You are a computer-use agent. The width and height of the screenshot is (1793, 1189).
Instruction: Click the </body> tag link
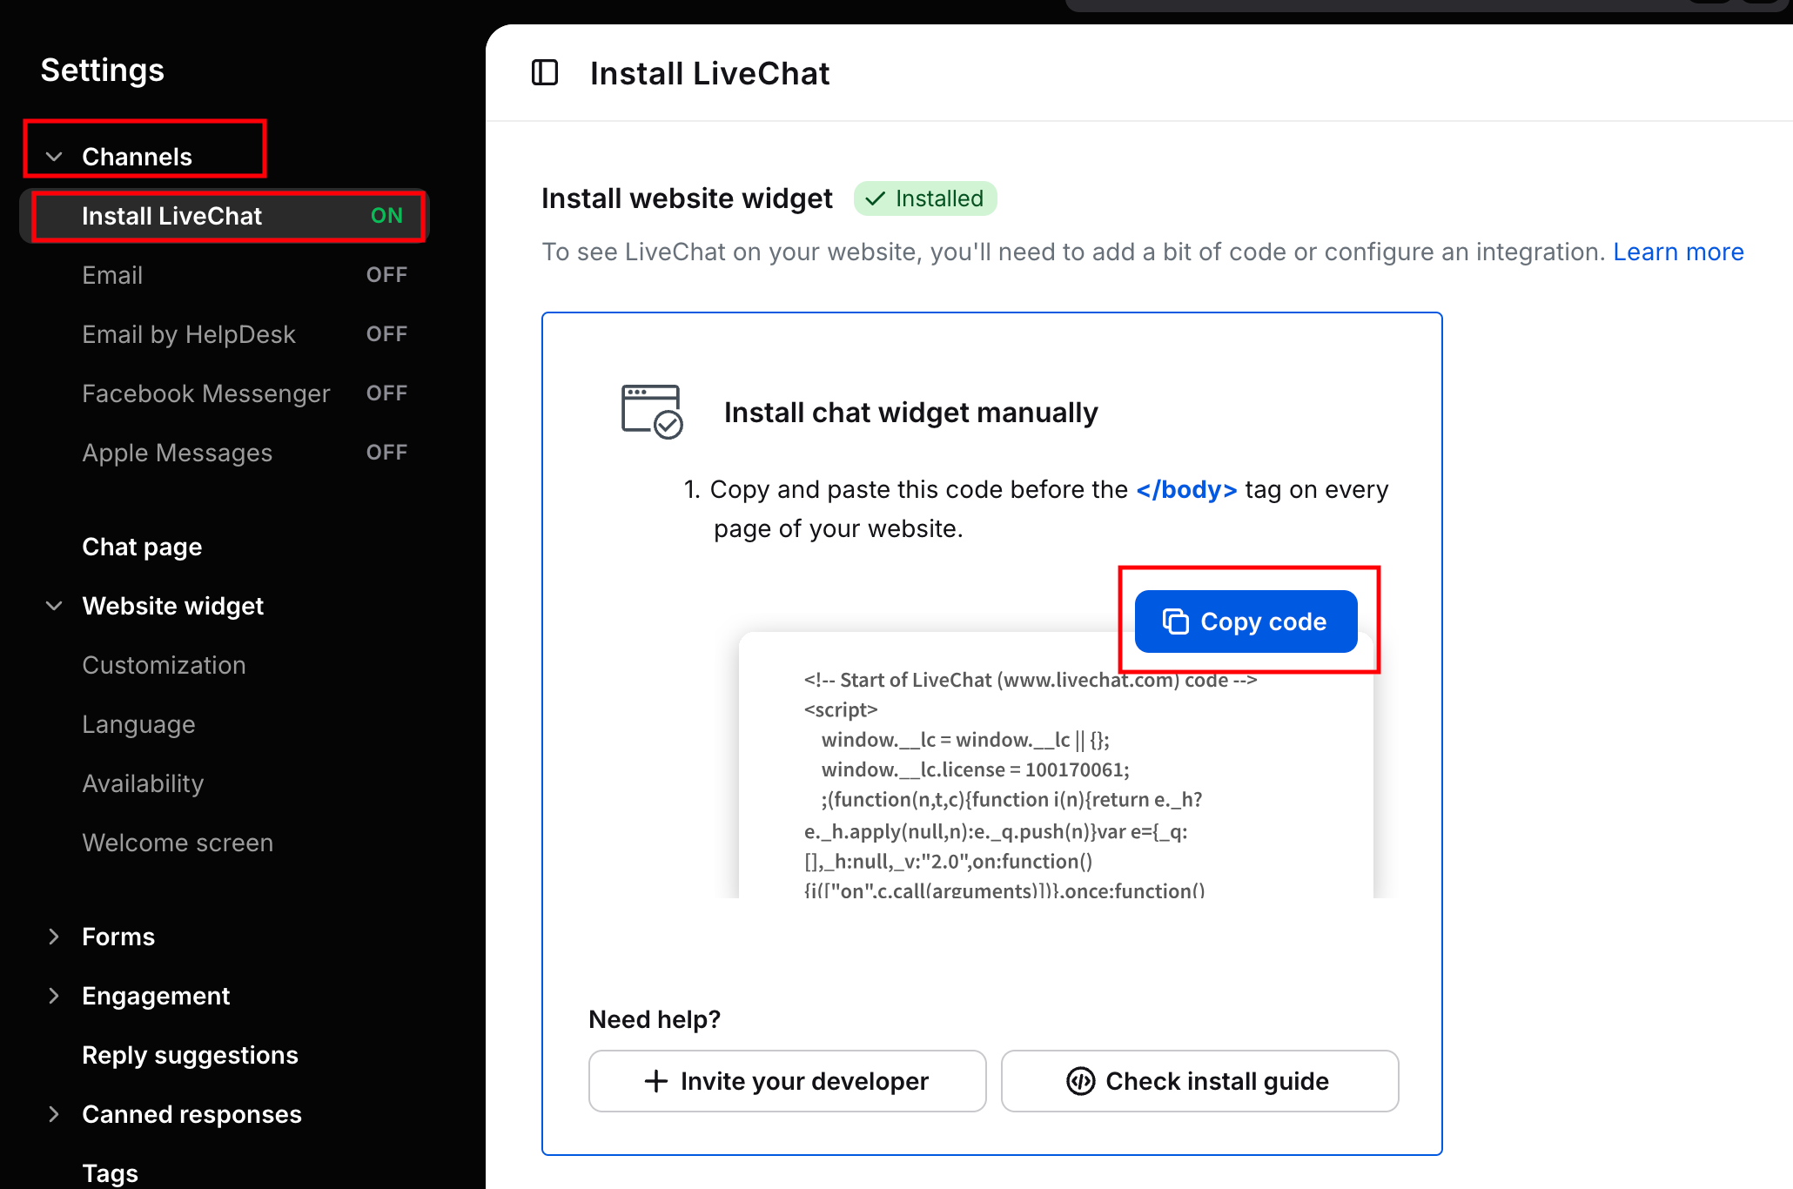tap(1186, 489)
